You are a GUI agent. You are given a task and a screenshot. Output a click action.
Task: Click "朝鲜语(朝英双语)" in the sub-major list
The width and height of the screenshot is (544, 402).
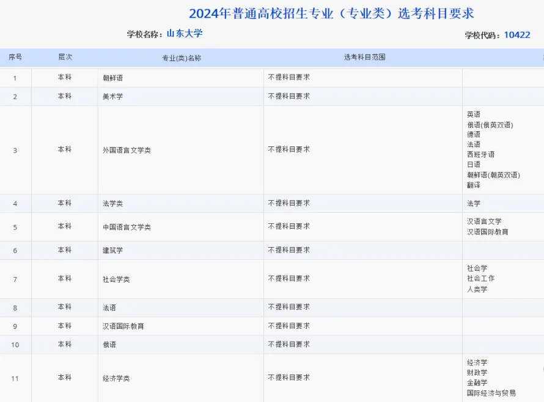click(x=493, y=175)
